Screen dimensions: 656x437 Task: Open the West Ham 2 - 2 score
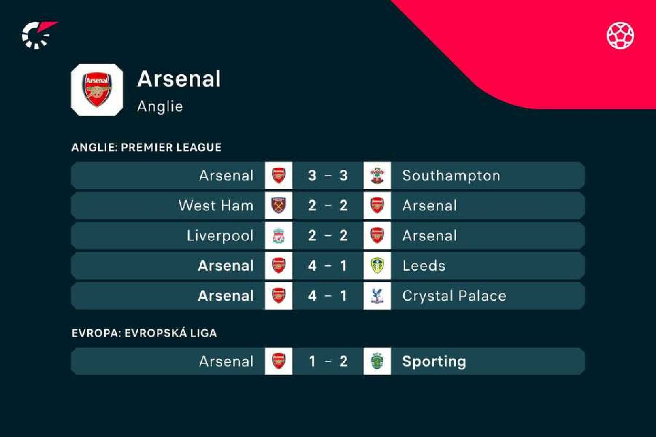pos(328,206)
